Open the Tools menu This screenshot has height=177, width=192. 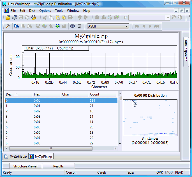(x=59, y=11)
